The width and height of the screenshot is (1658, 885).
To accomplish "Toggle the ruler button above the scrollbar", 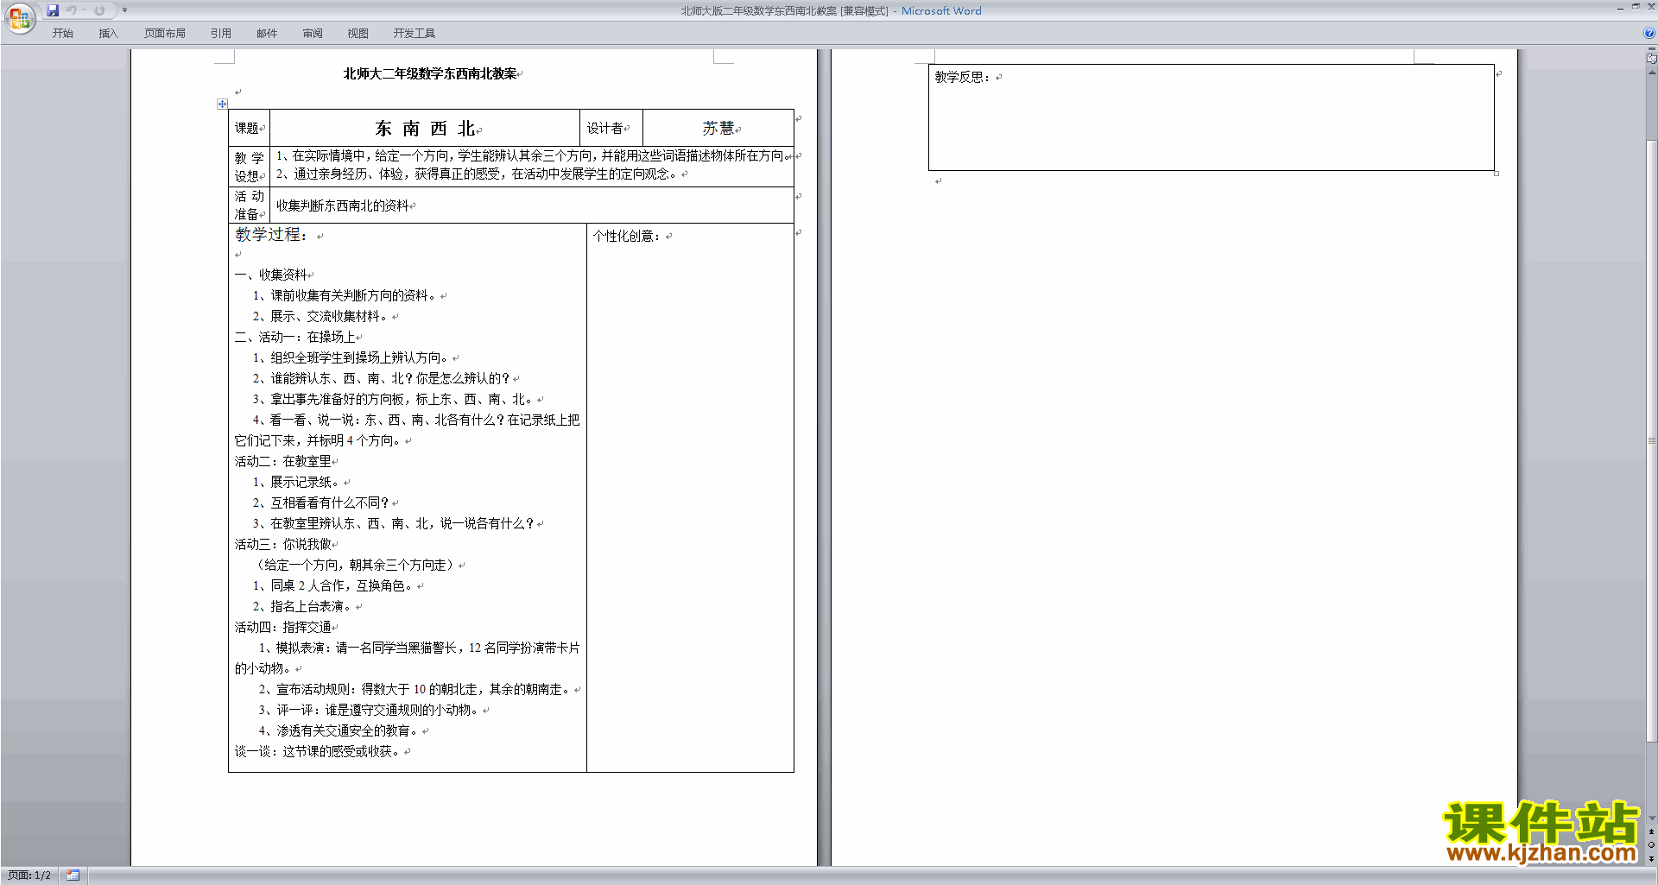I will [1651, 59].
